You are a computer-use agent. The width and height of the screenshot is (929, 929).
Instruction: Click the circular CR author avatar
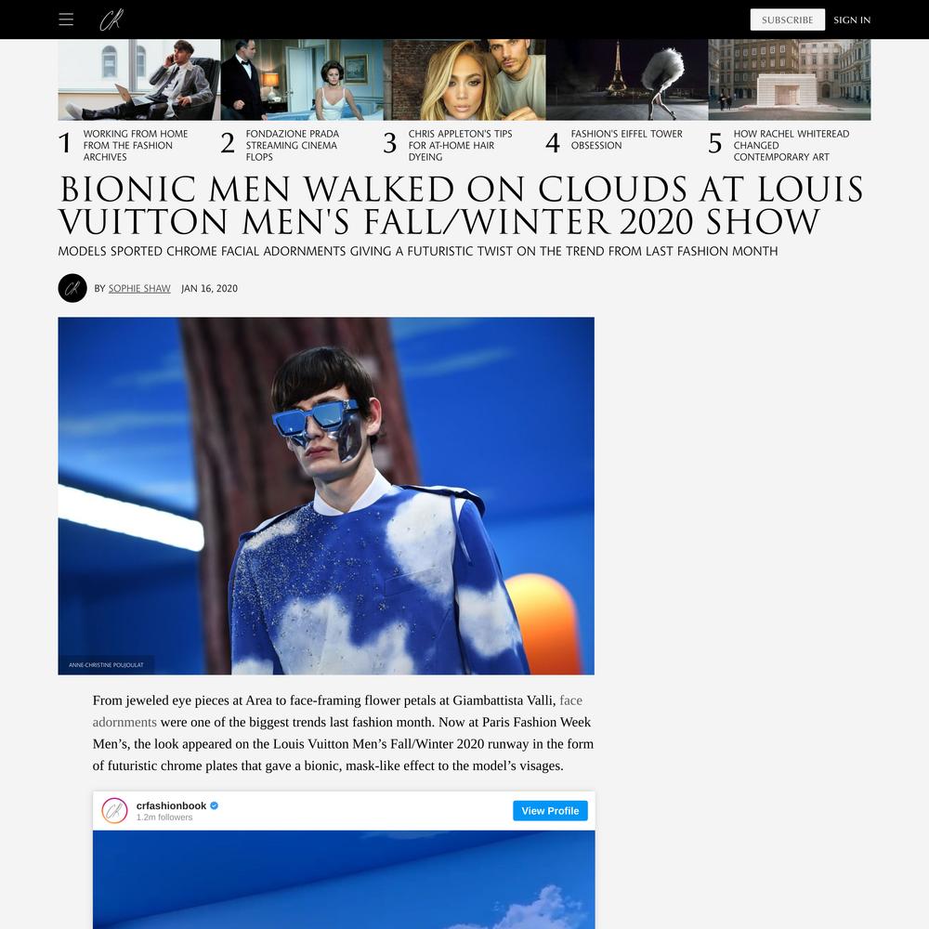(x=72, y=288)
